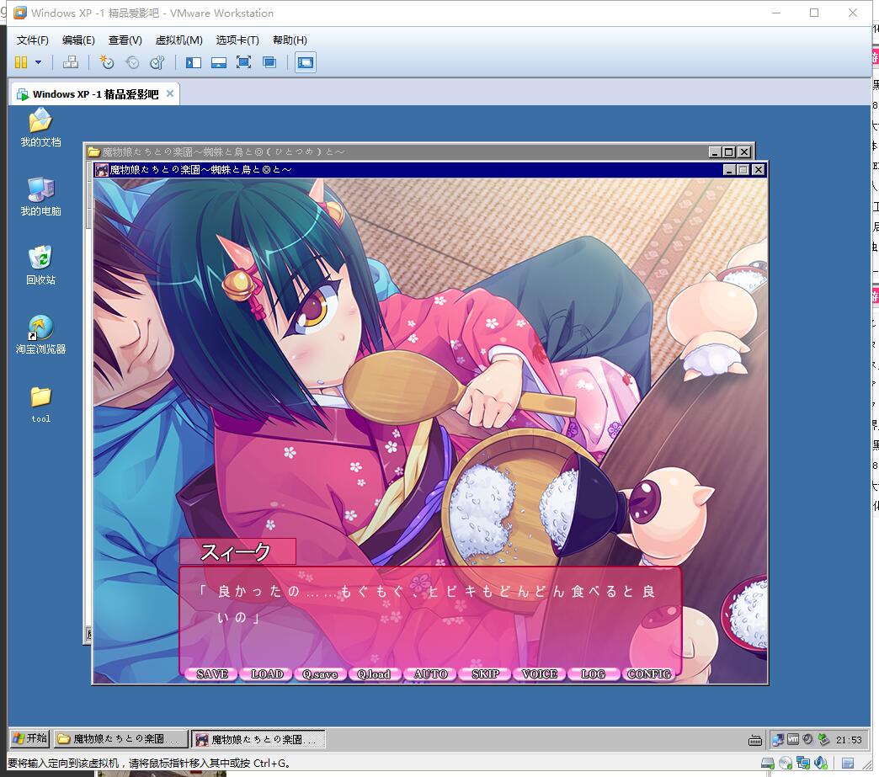Viewport: 879px width, 777px height.
Task: Click the XP 开始 Start button
Action: click(29, 739)
